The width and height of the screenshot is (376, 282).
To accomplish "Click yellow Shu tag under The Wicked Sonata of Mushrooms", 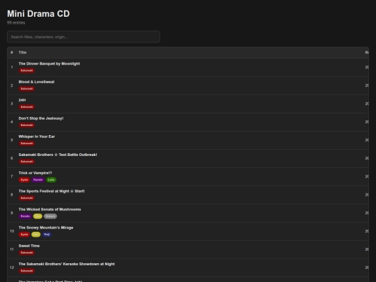I will tap(38, 217).
